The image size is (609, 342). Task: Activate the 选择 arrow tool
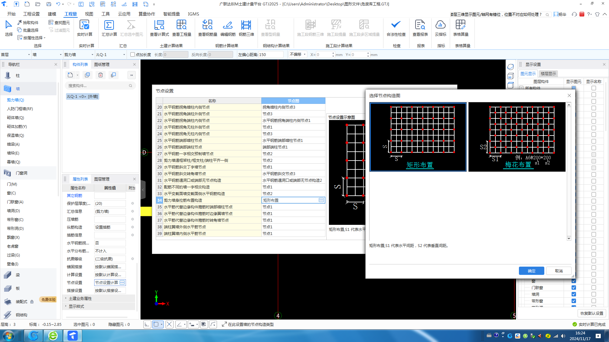[9, 28]
